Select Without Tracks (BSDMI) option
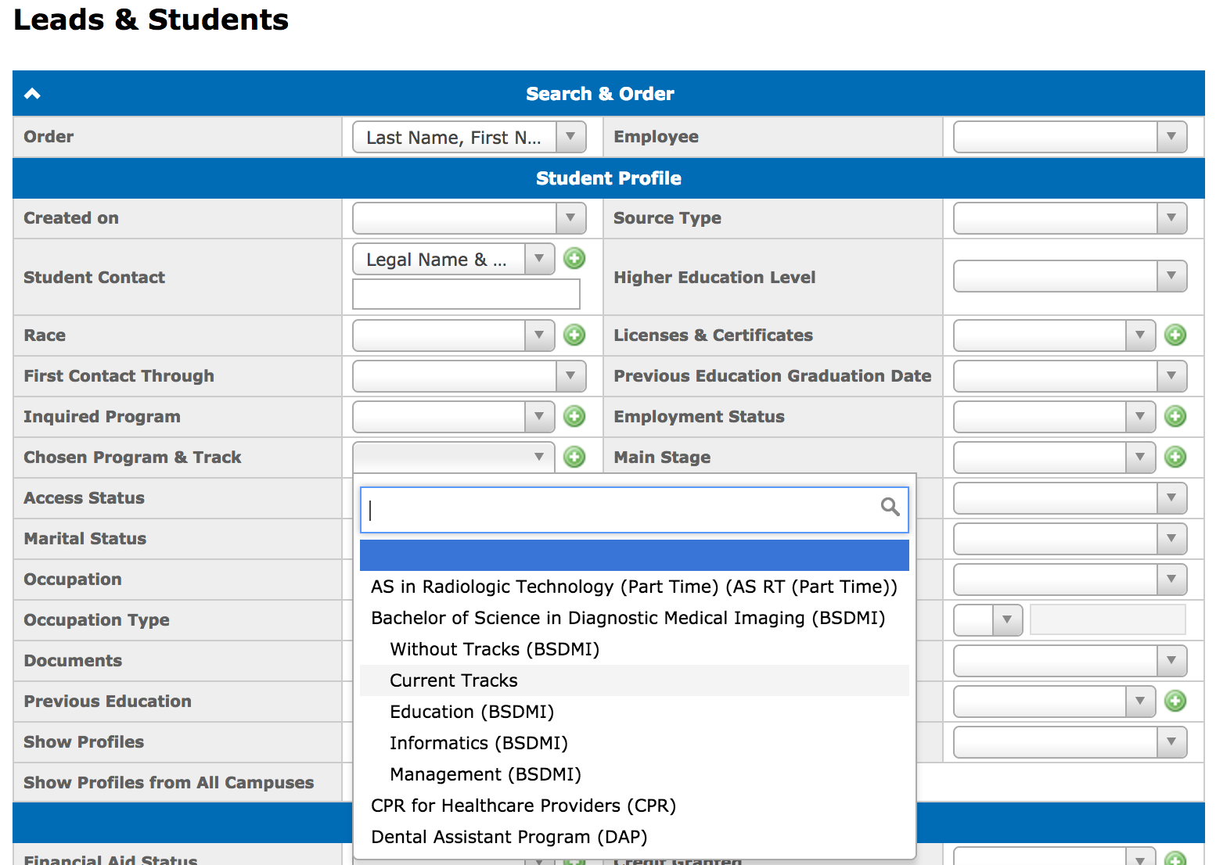This screenshot has width=1216, height=865. (x=634, y=649)
